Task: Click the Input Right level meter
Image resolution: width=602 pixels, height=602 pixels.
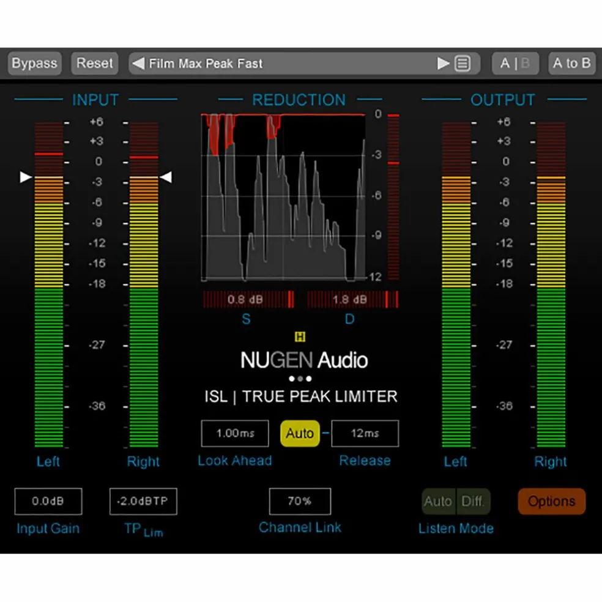Action: coord(144,284)
